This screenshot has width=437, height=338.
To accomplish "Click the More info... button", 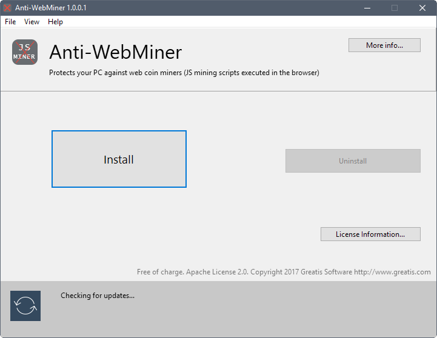I will (x=384, y=45).
